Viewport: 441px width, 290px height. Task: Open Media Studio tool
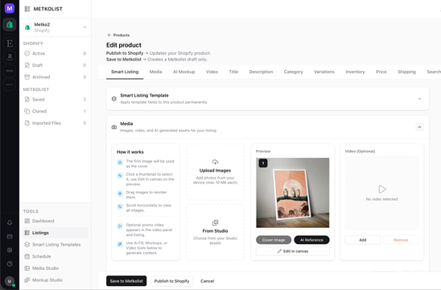(x=55, y=268)
